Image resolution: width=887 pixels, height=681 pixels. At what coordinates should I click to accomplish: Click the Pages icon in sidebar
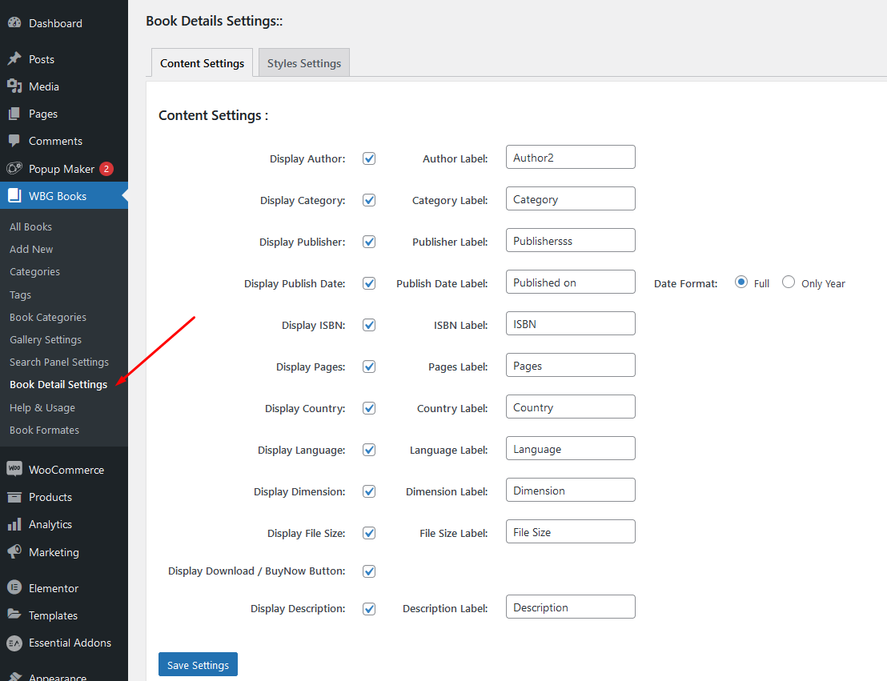click(14, 113)
